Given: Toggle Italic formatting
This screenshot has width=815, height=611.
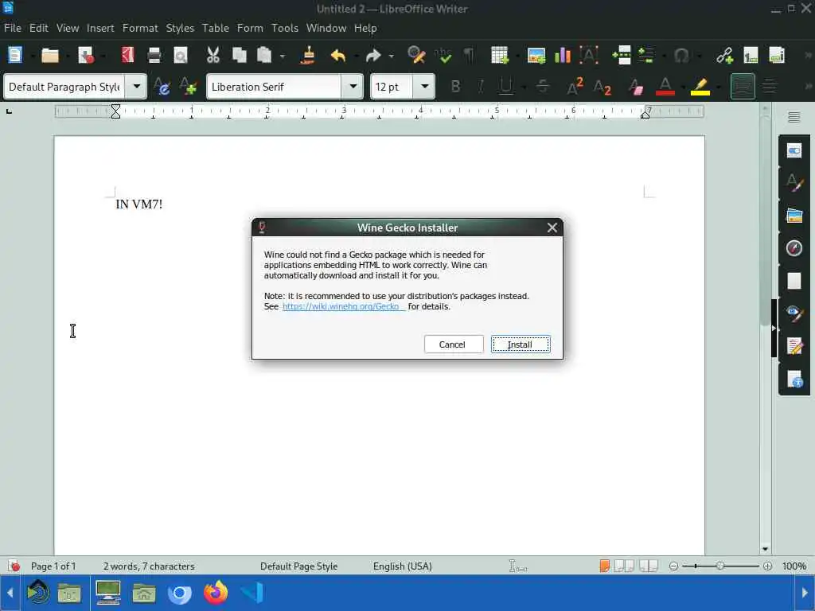Looking at the screenshot, I should pyautogui.click(x=481, y=86).
